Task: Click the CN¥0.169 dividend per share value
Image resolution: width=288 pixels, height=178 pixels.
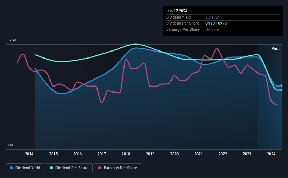Action: (x=213, y=23)
